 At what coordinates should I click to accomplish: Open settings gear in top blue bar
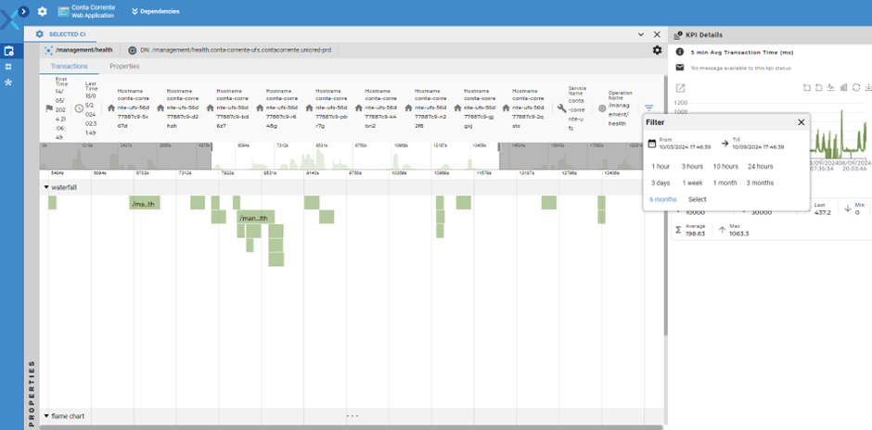pyautogui.click(x=43, y=11)
